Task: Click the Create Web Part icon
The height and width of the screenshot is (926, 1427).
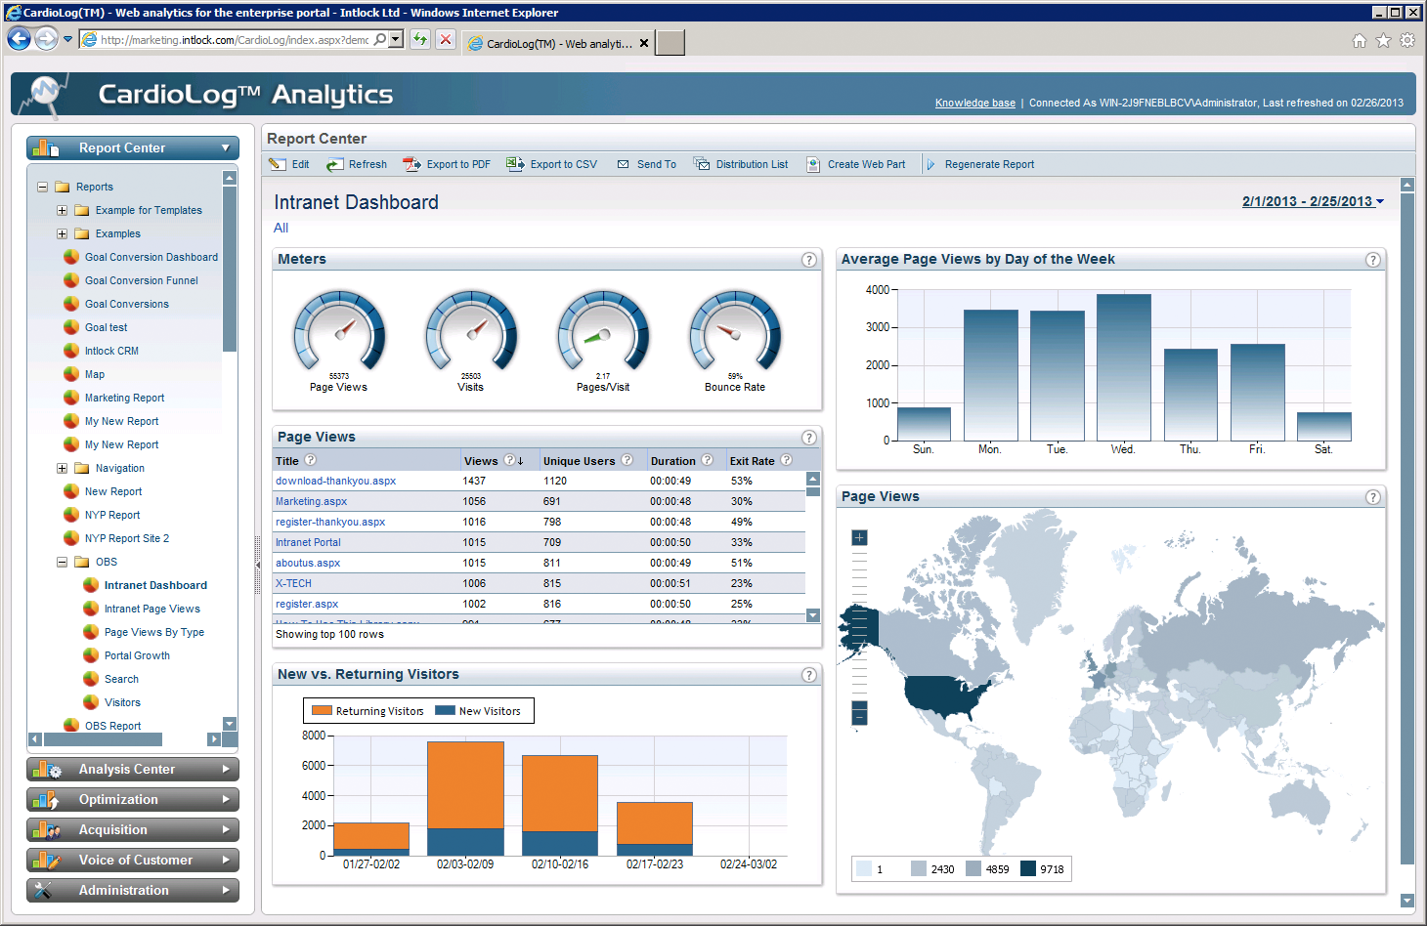Action: tap(813, 164)
